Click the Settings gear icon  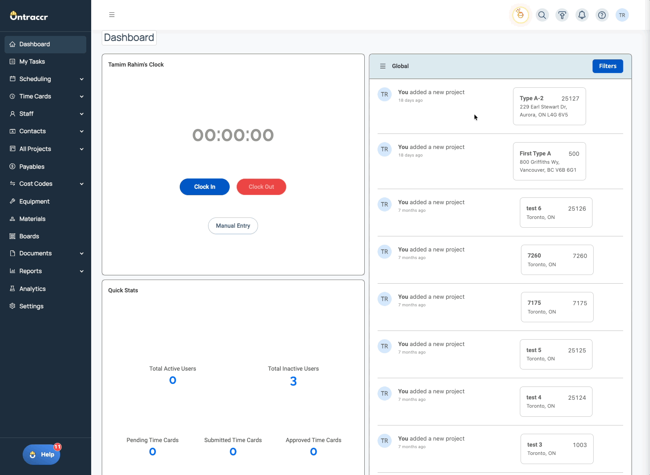pyautogui.click(x=12, y=306)
